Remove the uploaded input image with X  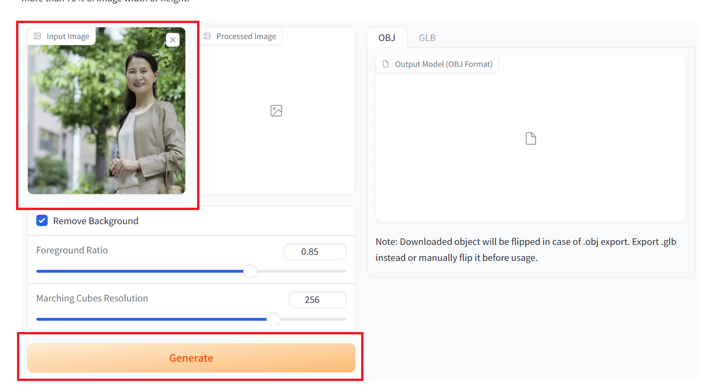(173, 40)
